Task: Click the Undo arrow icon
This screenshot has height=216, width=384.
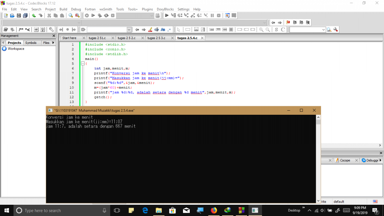Action: click(x=34, y=15)
